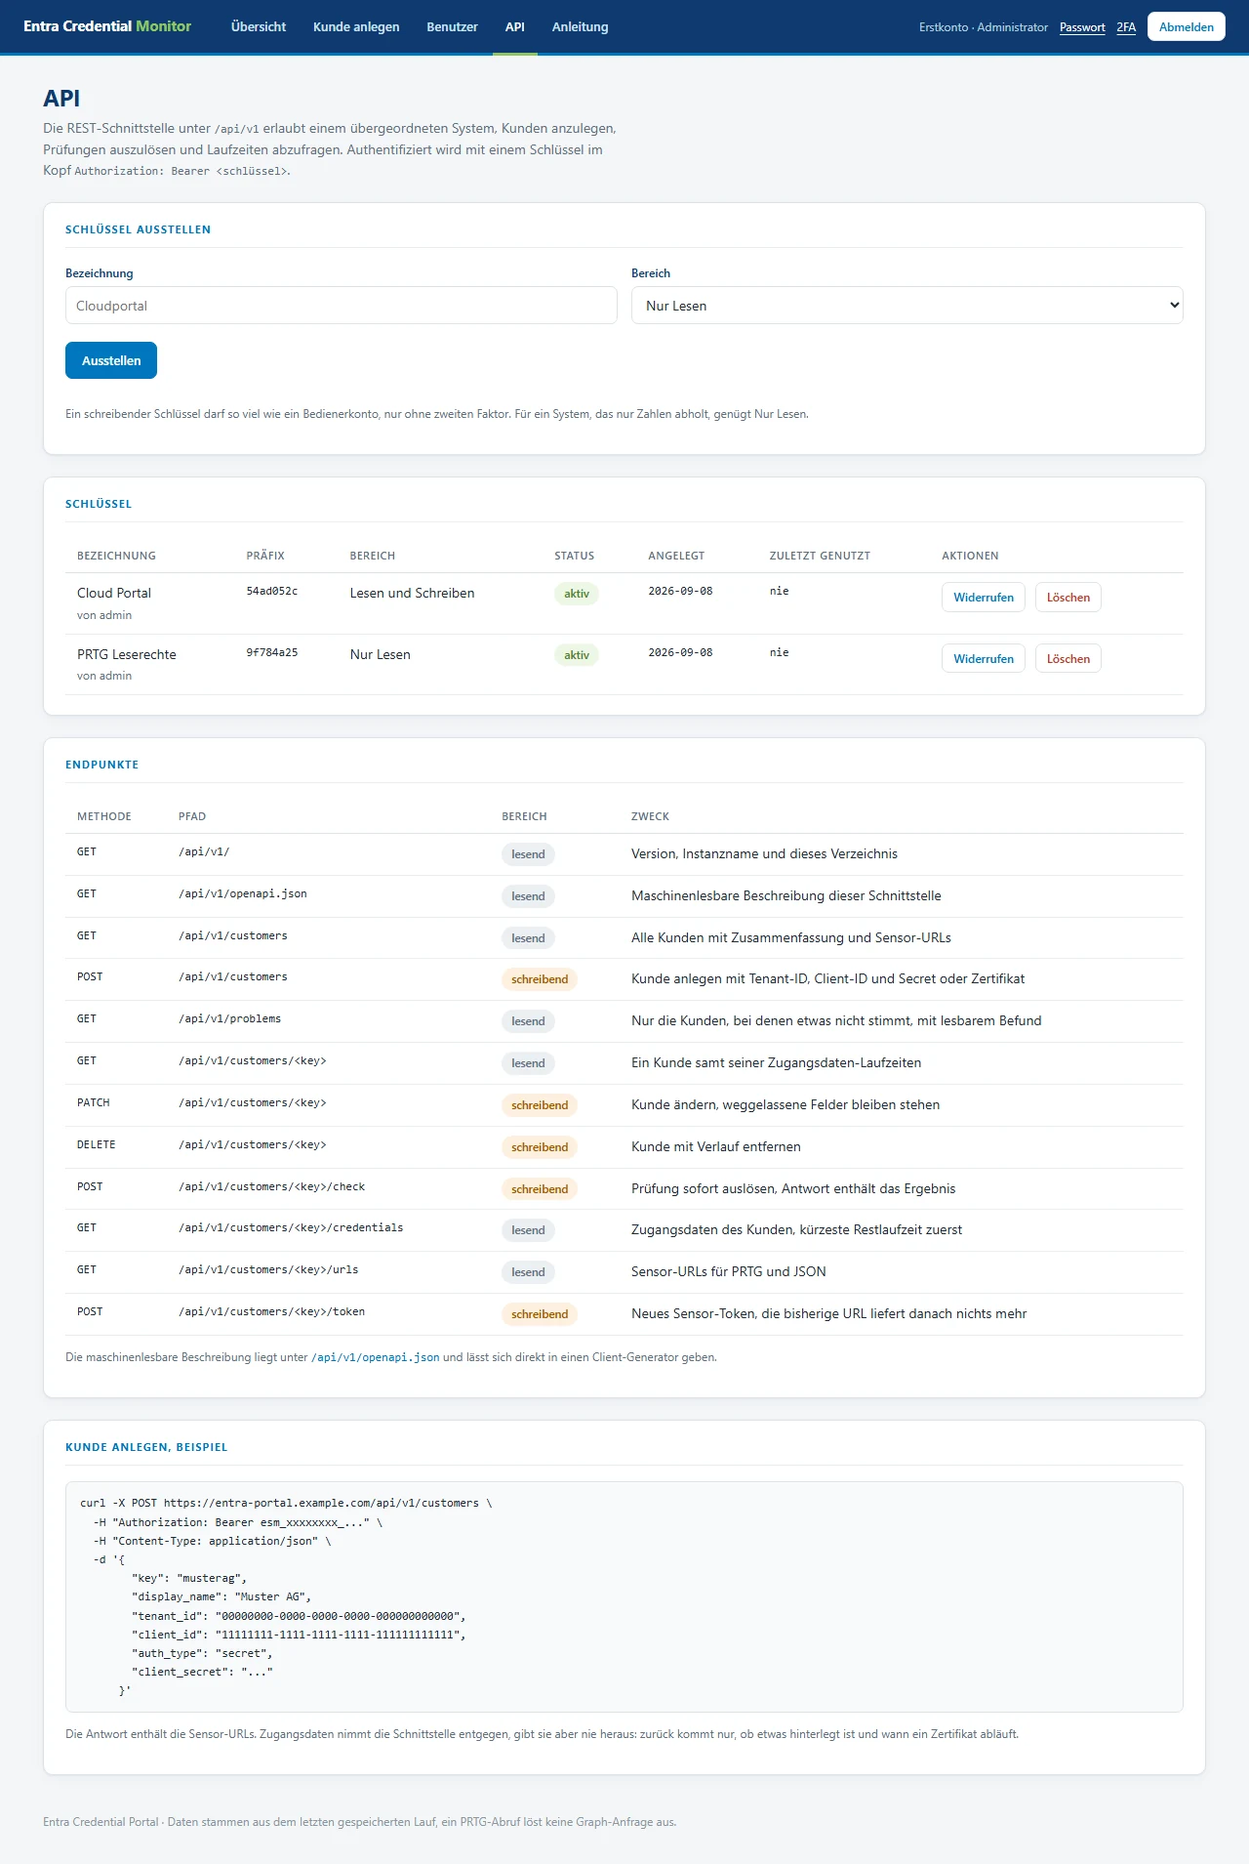Open the Übersicht tab
This screenshot has height=1864, width=1249.
259,26
